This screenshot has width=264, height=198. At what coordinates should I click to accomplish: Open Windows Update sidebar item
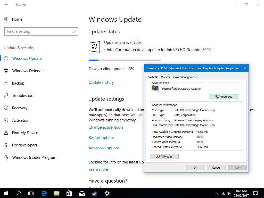[27, 59]
